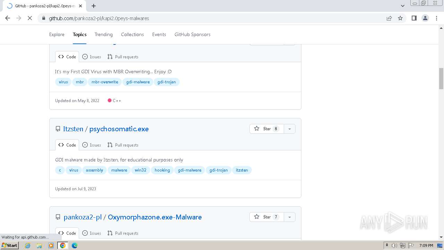Click 'Updated on Jul 9, 2023' text
This screenshot has width=444, height=250.
76,189
